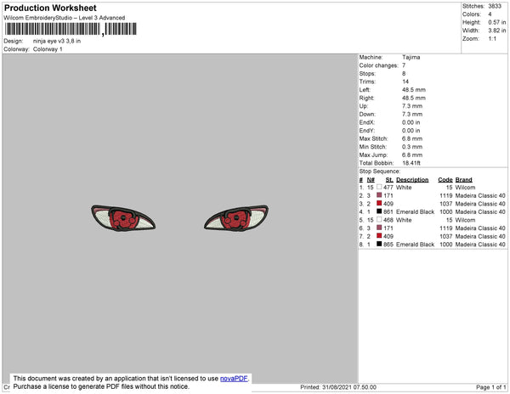Viewport: 510px width, 394px height.
Task: Click 'Madeira Classic 40' in stop 7 row
Action: 480,236
